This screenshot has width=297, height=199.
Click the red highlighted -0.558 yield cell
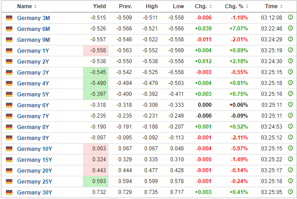[x=96, y=50]
